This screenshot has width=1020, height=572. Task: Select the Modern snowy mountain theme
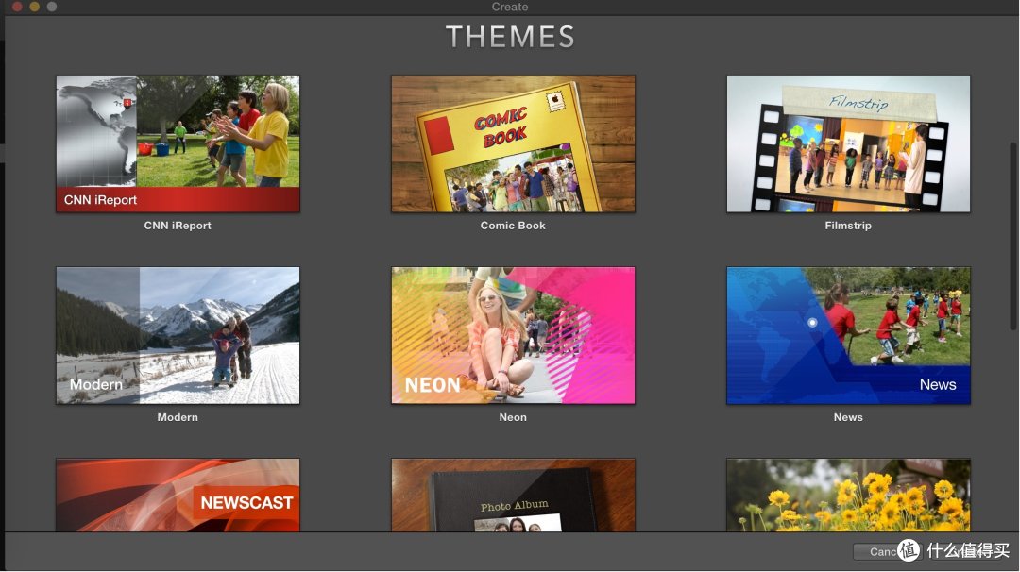pos(178,335)
